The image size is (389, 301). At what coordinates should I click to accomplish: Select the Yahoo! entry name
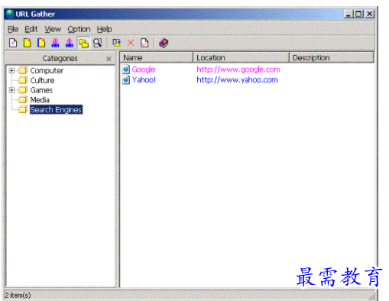(144, 79)
